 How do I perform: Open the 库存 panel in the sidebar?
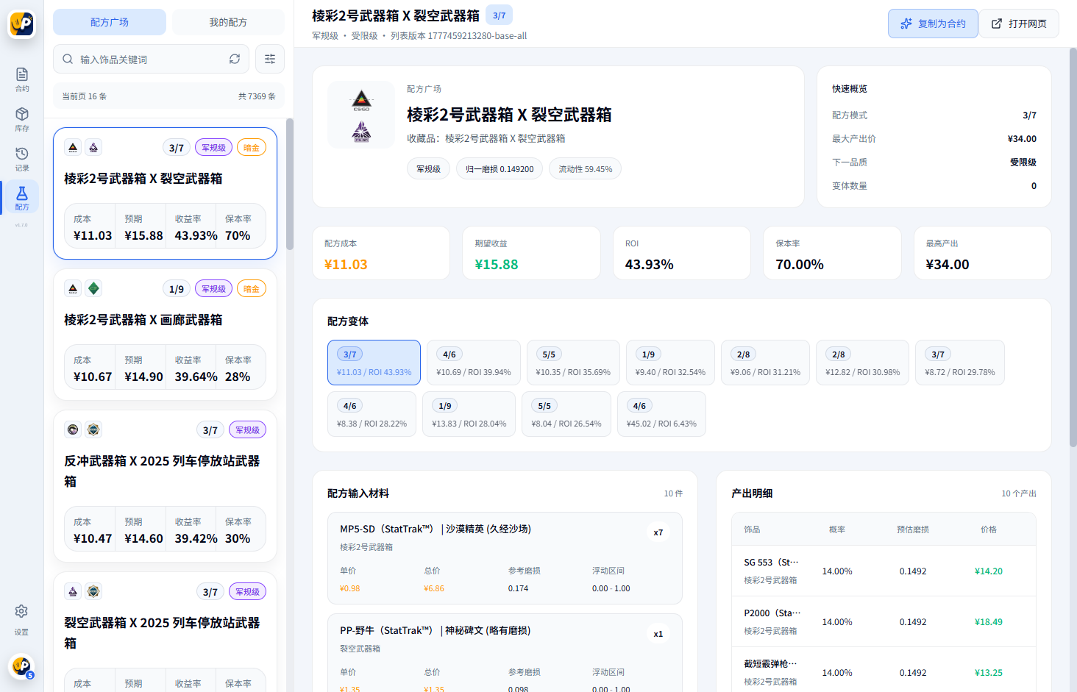tap(21, 118)
